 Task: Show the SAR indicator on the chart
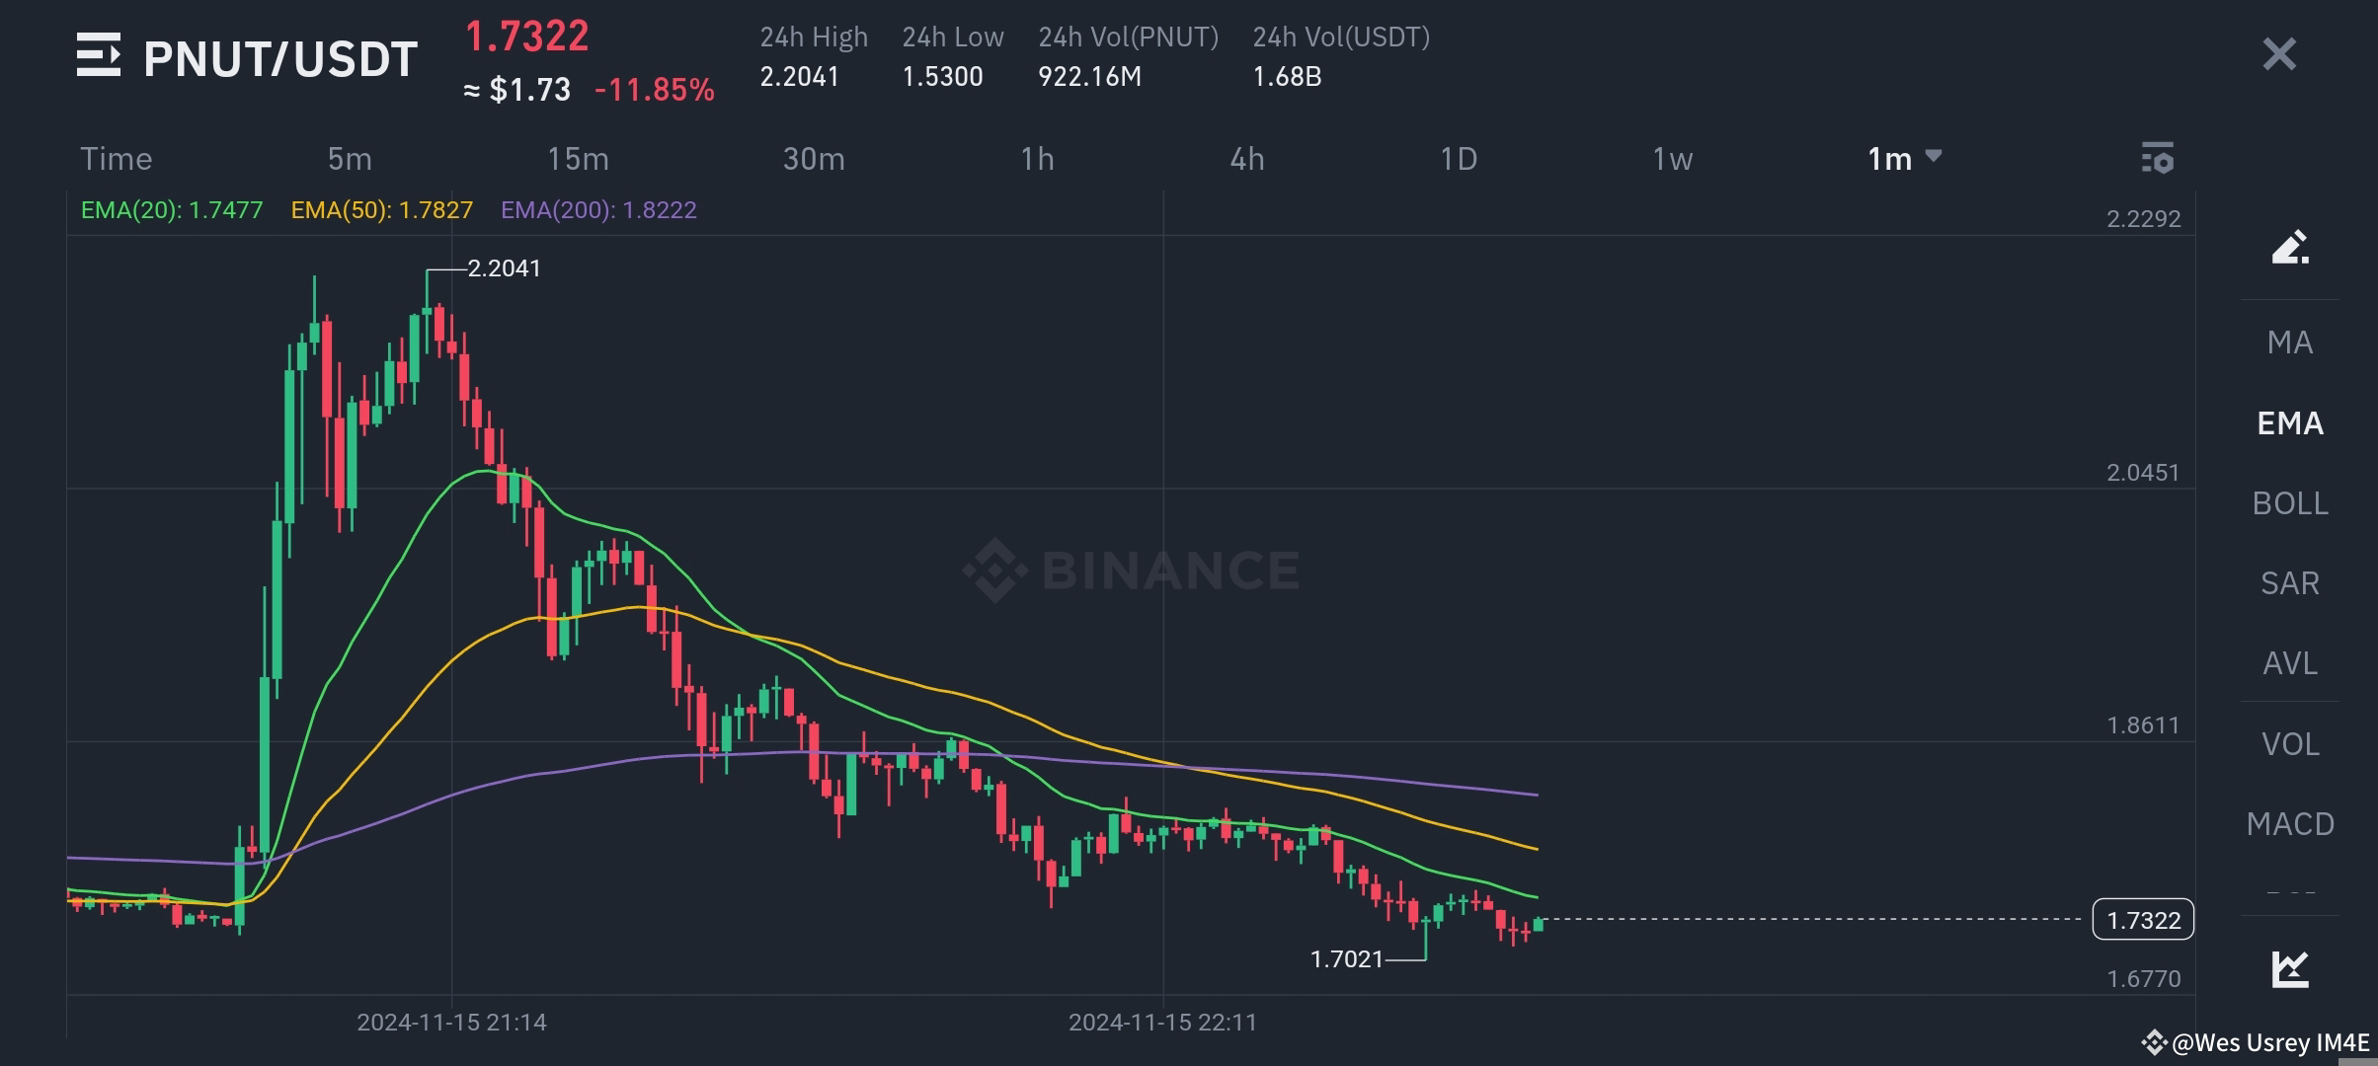(x=2291, y=583)
